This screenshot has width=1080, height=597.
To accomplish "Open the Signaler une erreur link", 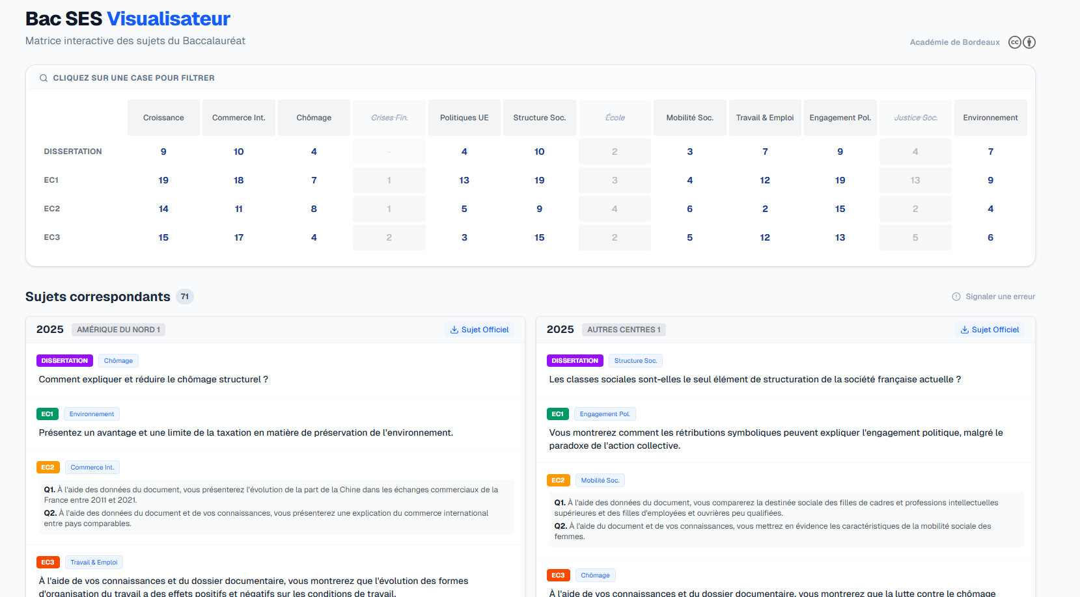I will pos(1000,297).
